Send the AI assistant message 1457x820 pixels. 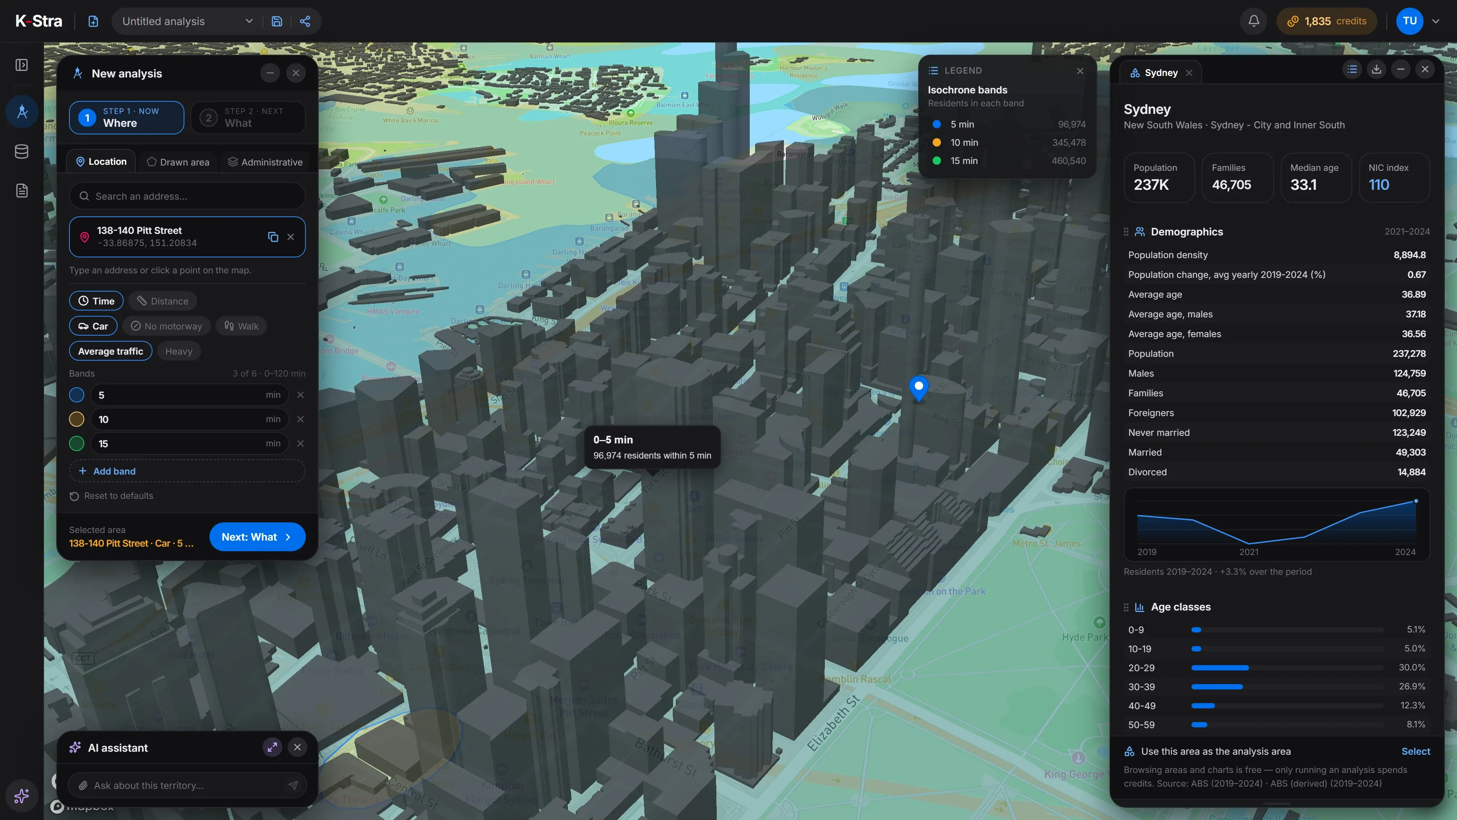pyautogui.click(x=293, y=785)
